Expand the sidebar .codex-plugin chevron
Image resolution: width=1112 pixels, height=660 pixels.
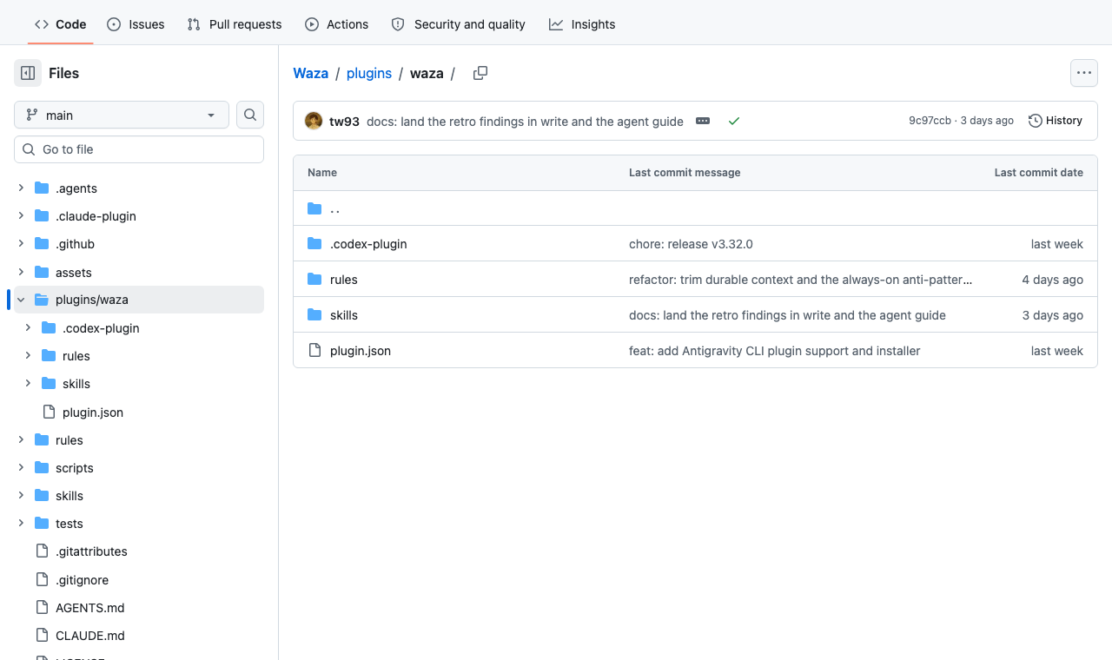point(28,327)
